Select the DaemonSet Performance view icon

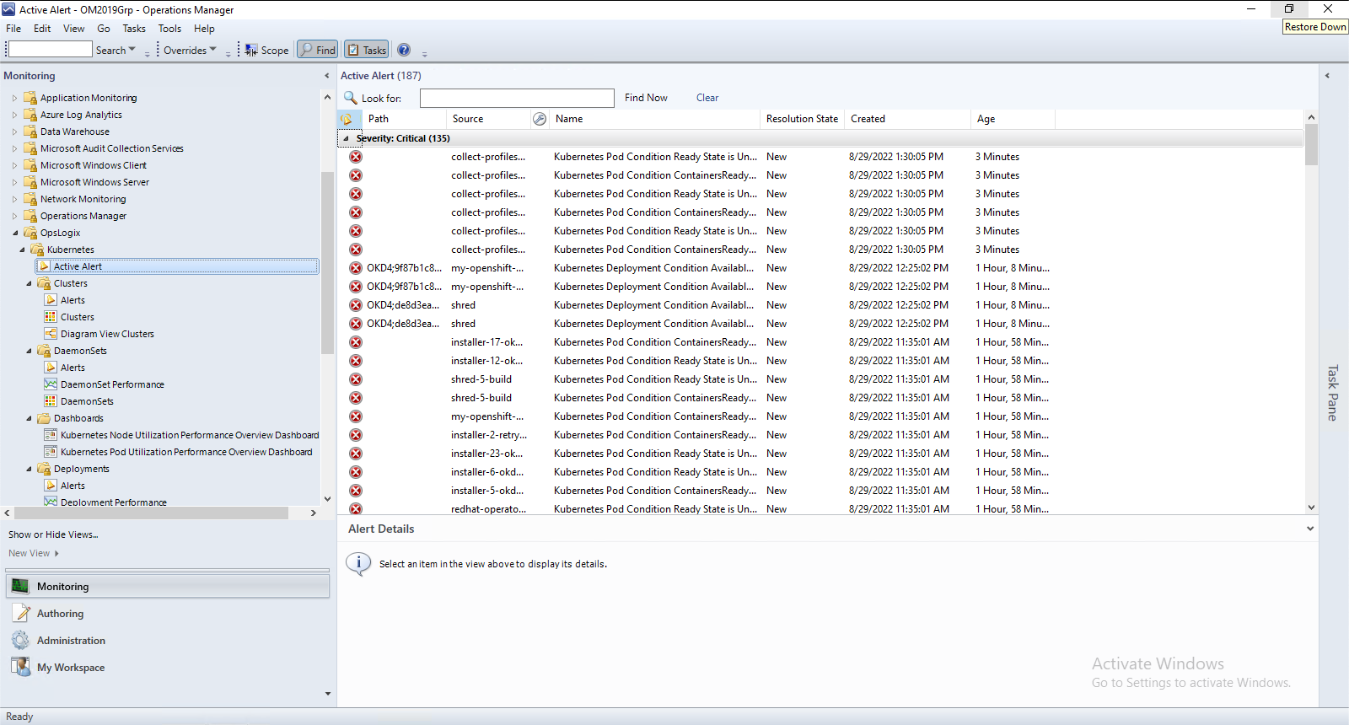point(51,384)
